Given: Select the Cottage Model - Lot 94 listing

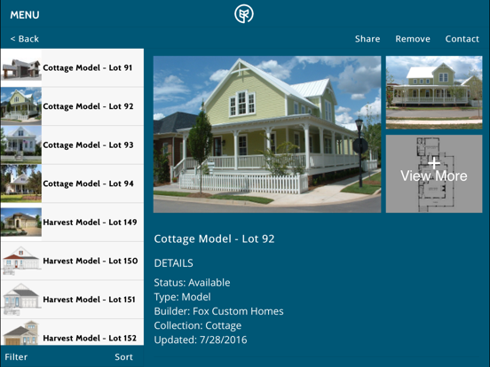Looking at the screenshot, I should pyautogui.click(x=72, y=183).
